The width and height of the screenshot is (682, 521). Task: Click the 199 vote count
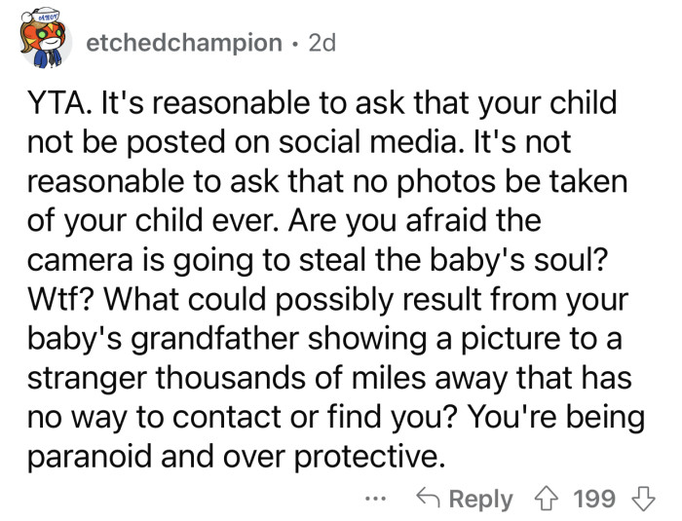tap(593, 499)
